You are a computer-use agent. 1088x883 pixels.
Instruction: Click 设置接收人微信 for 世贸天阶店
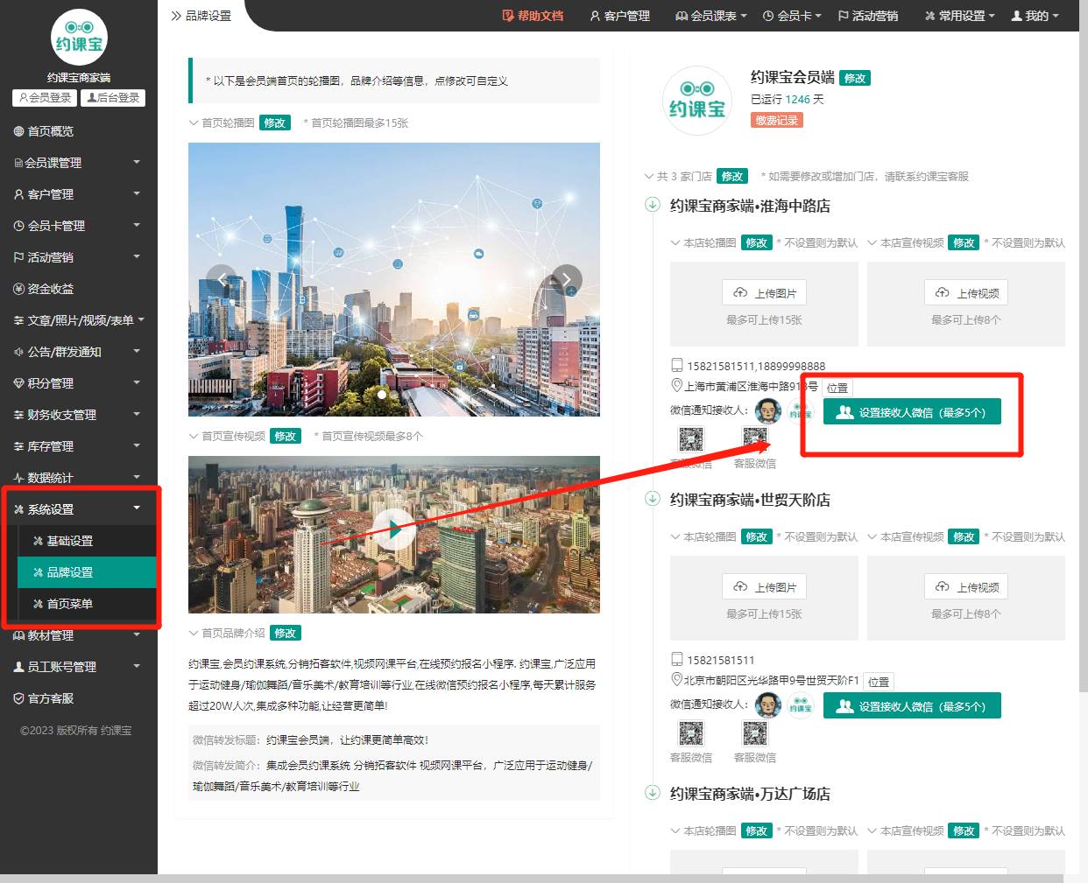912,706
